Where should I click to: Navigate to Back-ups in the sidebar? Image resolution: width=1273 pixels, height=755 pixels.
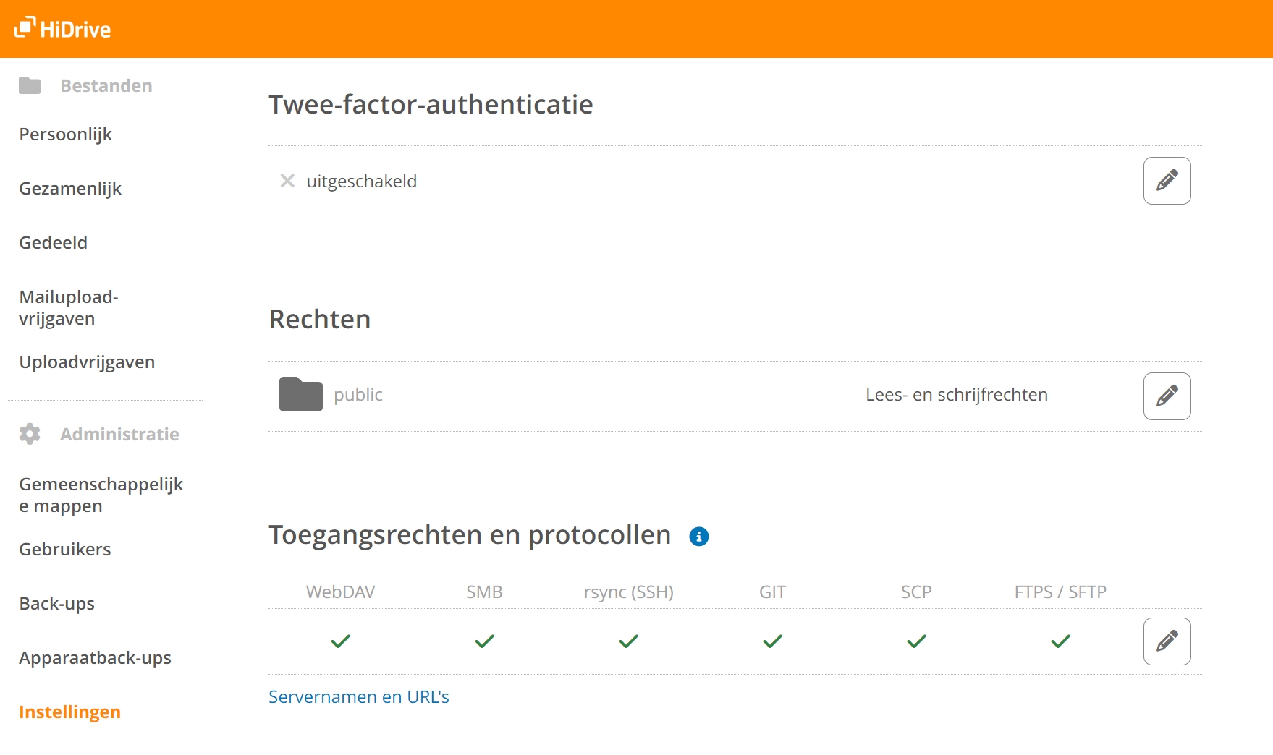56,603
